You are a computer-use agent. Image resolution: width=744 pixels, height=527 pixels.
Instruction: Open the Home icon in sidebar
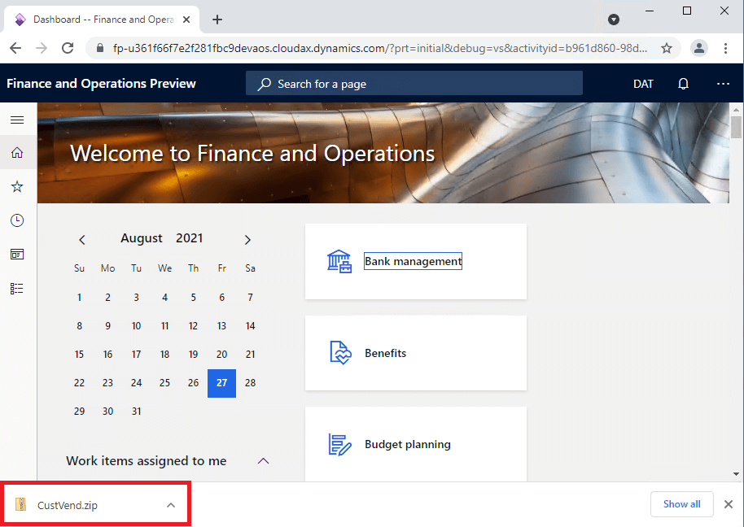point(17,153)
